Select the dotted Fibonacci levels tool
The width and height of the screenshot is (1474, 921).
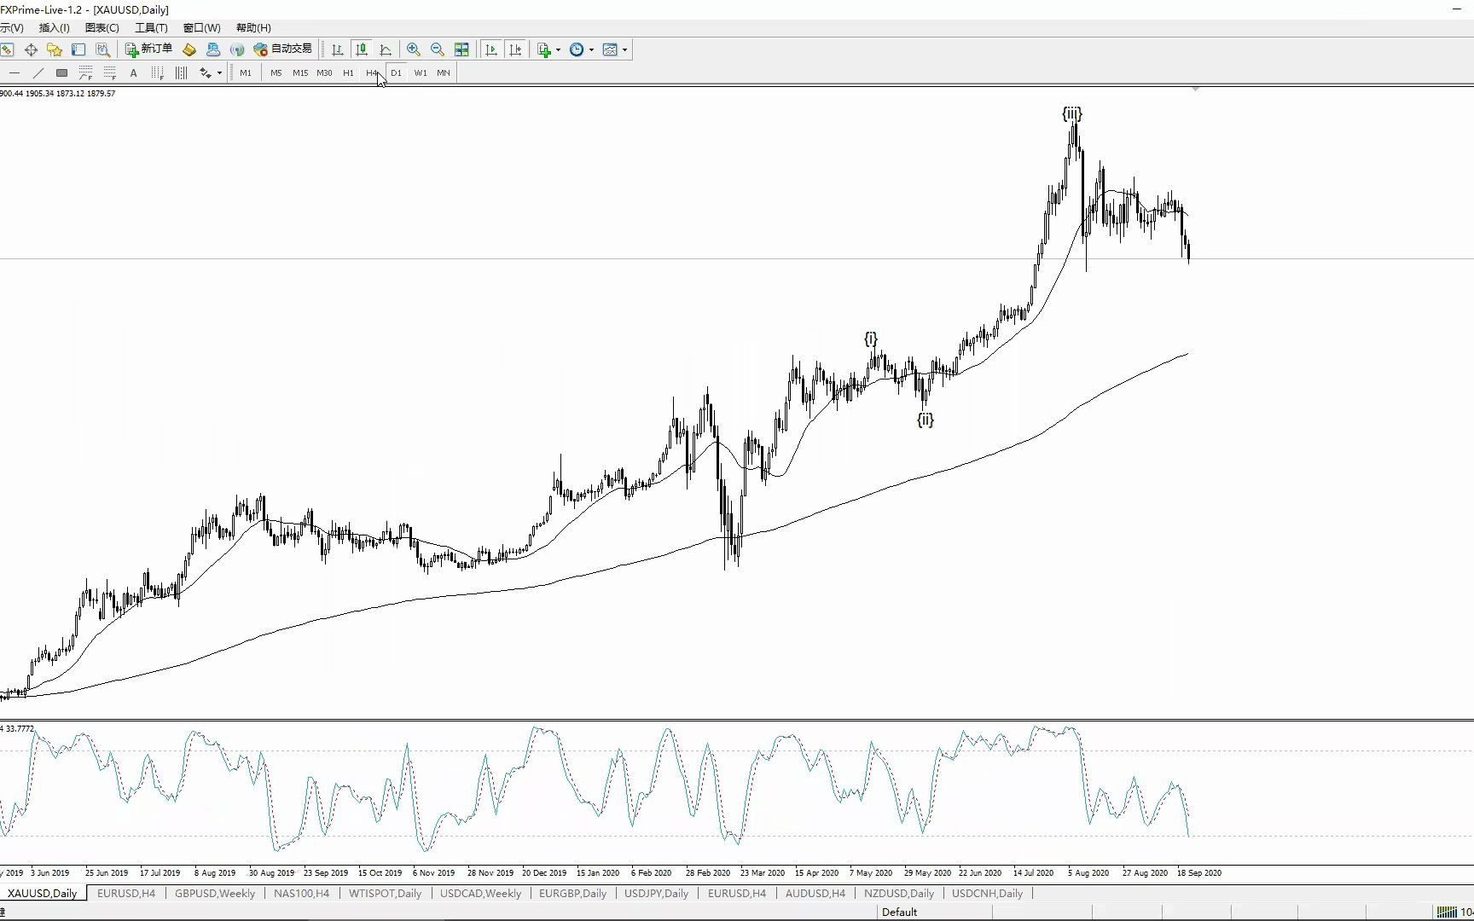point(109,72)
